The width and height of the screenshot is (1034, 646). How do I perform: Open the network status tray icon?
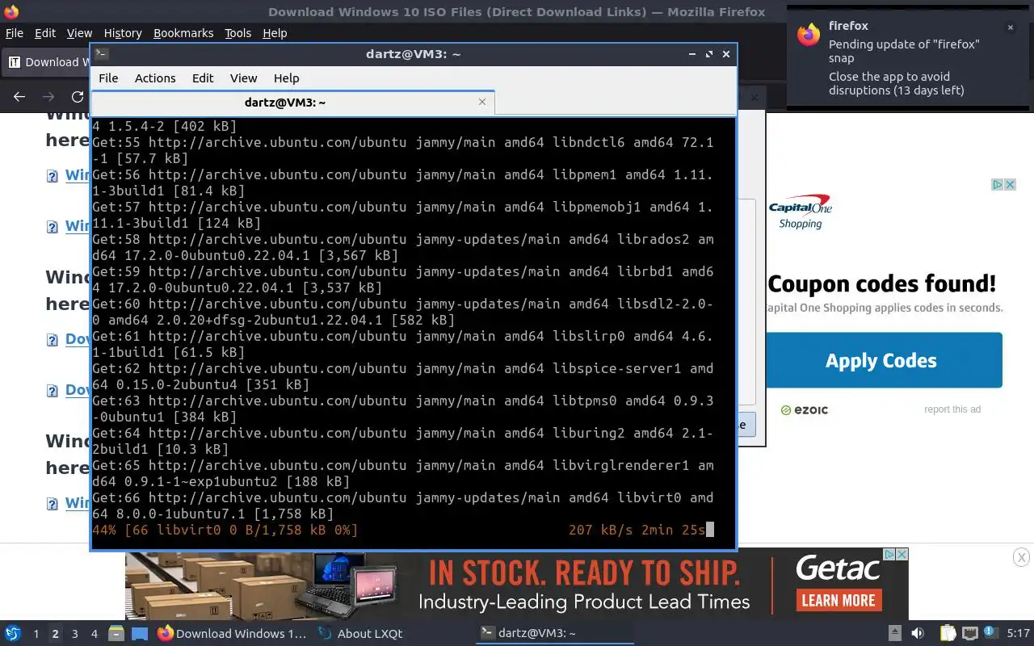[x=969, y=633]
